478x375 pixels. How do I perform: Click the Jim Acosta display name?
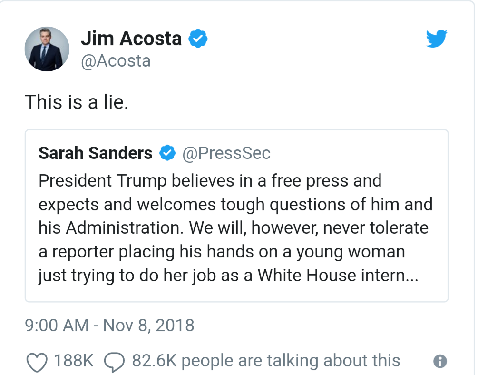point(131,39)
